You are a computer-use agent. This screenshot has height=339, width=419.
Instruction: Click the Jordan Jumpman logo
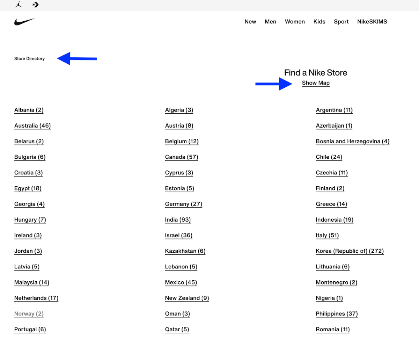(18, 5)
